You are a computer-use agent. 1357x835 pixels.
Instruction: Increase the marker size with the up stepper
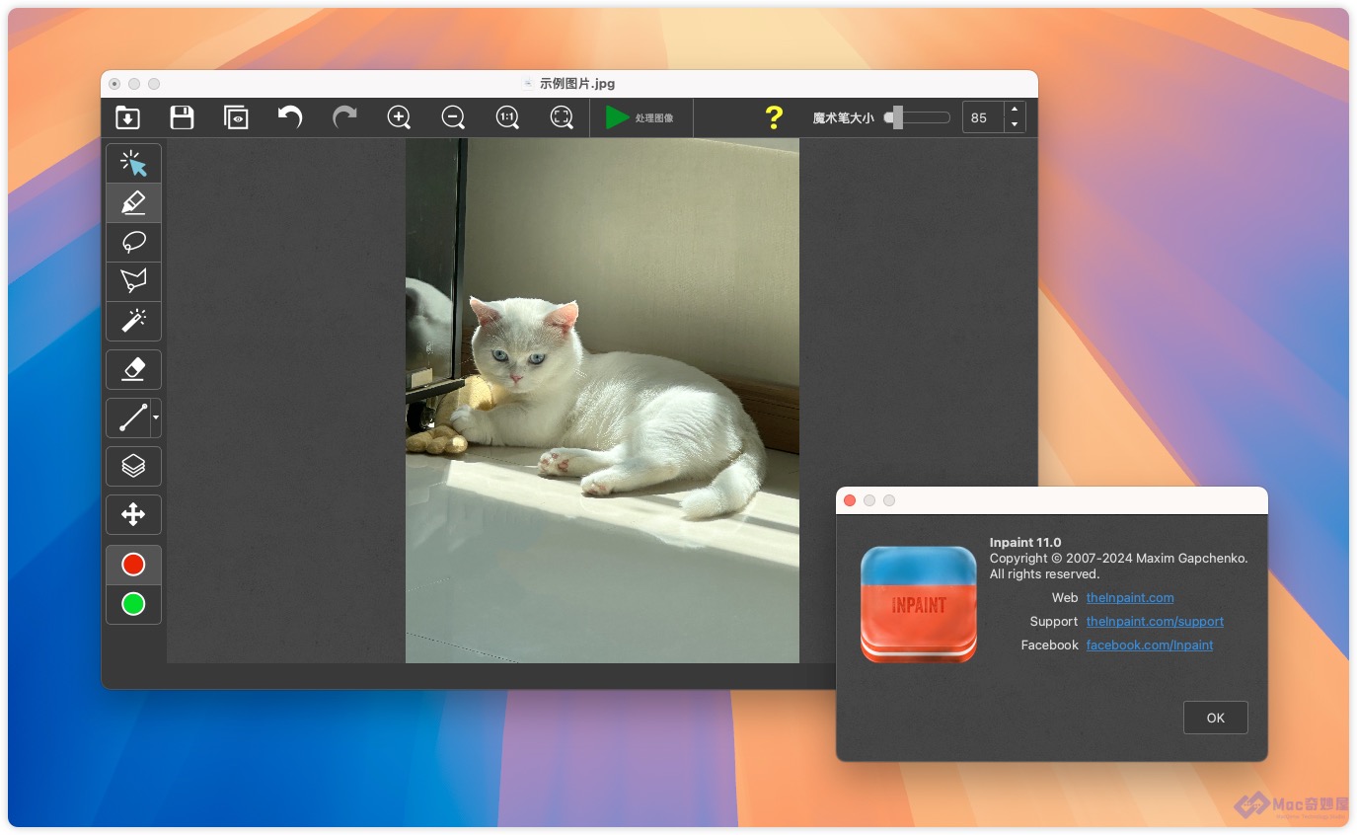pyautogui.click(x=1014, y=110)
